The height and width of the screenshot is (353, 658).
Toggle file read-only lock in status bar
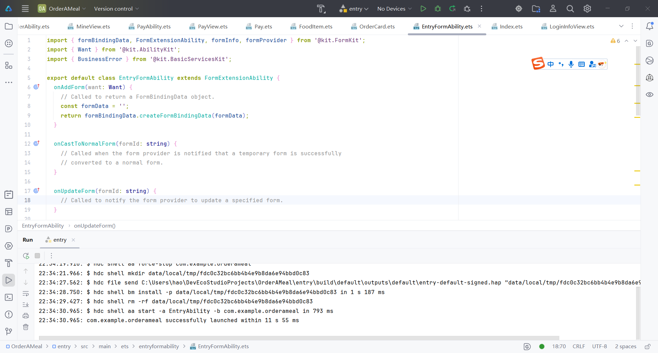[647, 346]
